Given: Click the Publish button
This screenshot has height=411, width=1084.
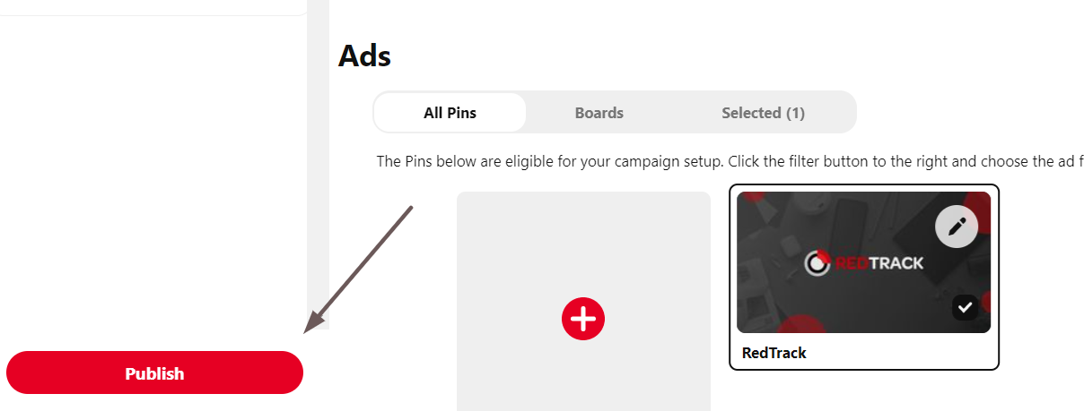Looking at the screenshot, I should [x=154, y=372].
